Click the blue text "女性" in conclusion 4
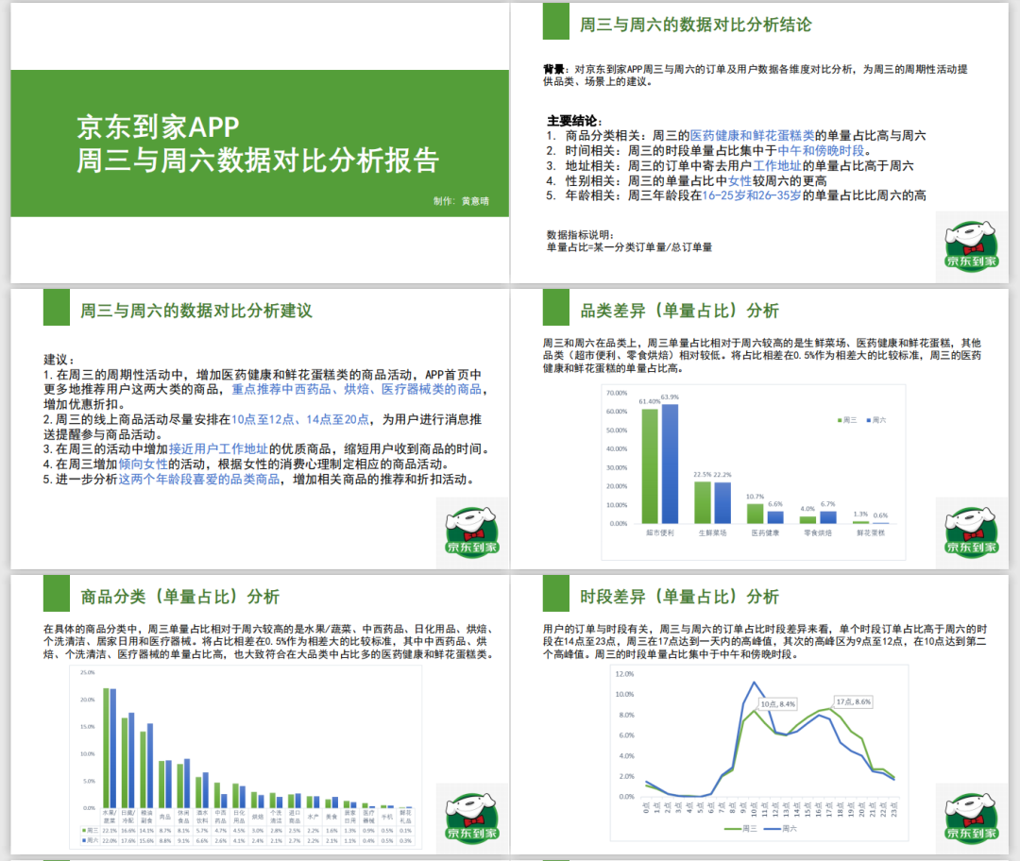The width and height of the screenshot is (1020, 861). 739,180
